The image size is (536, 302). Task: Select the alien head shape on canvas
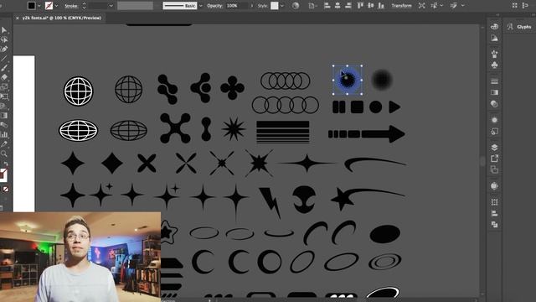click(x=304, y=200)
